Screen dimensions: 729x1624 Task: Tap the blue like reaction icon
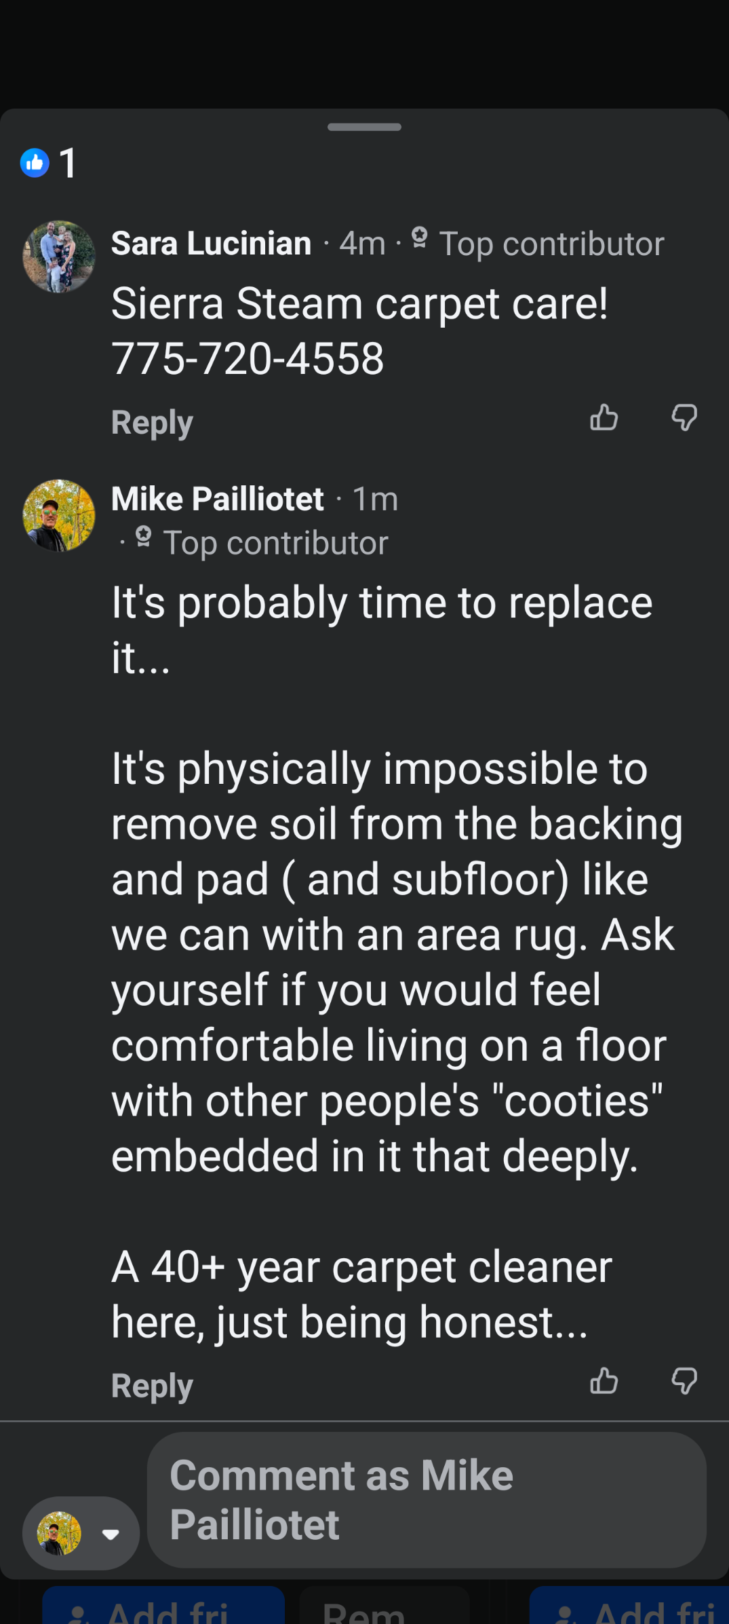tap(35, 163)
